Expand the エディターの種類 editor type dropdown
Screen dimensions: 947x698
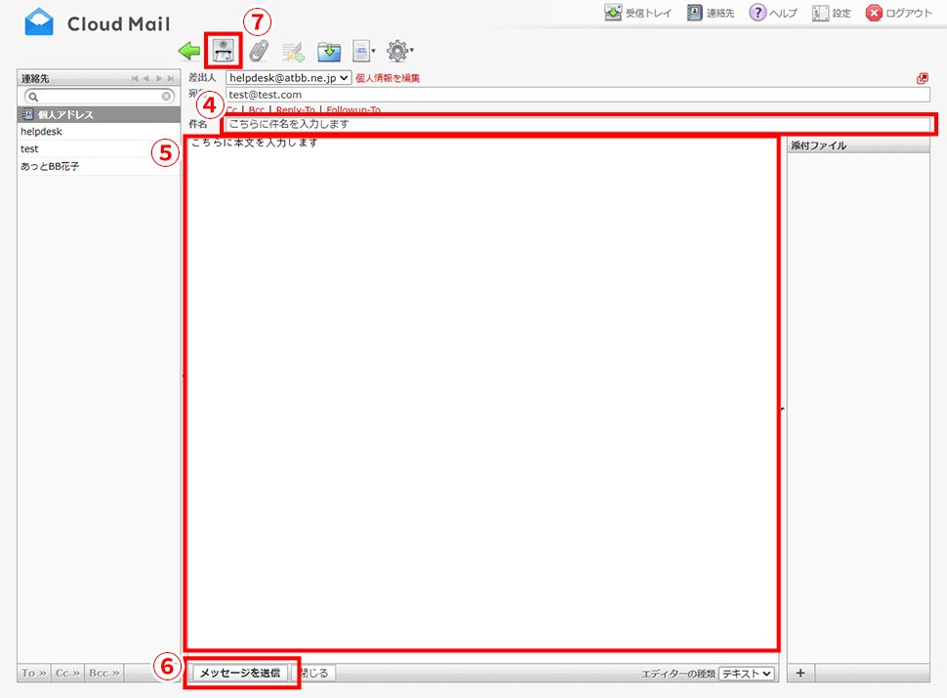tap(747, 674)
